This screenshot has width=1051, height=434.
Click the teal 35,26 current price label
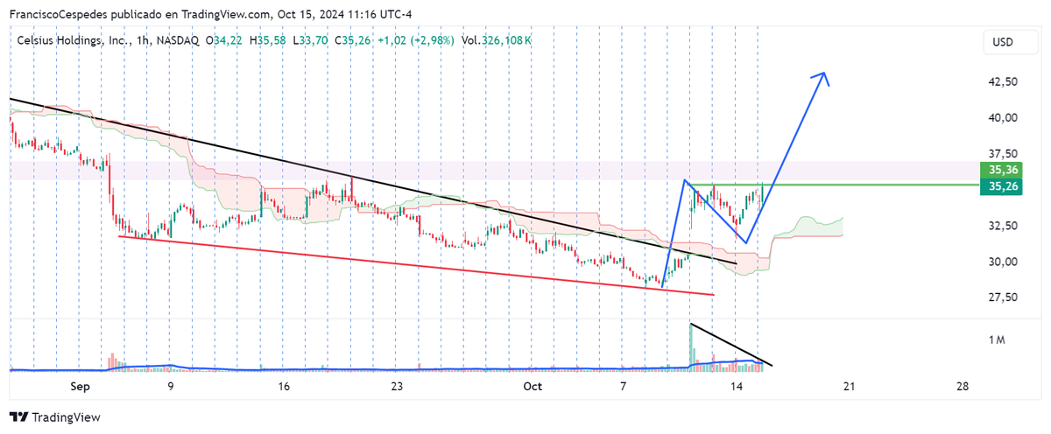pyautogui.click(x=1001, y=186)
